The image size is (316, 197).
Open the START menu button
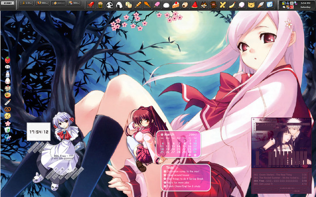click(x=8, y=3)
